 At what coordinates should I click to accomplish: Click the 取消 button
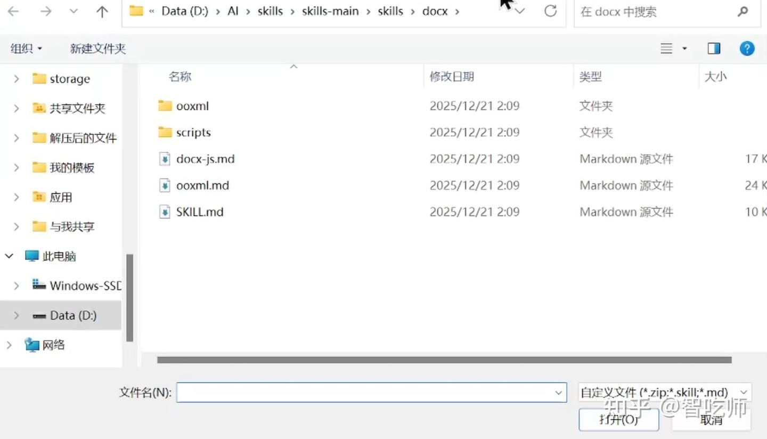[x=711, y=420]
